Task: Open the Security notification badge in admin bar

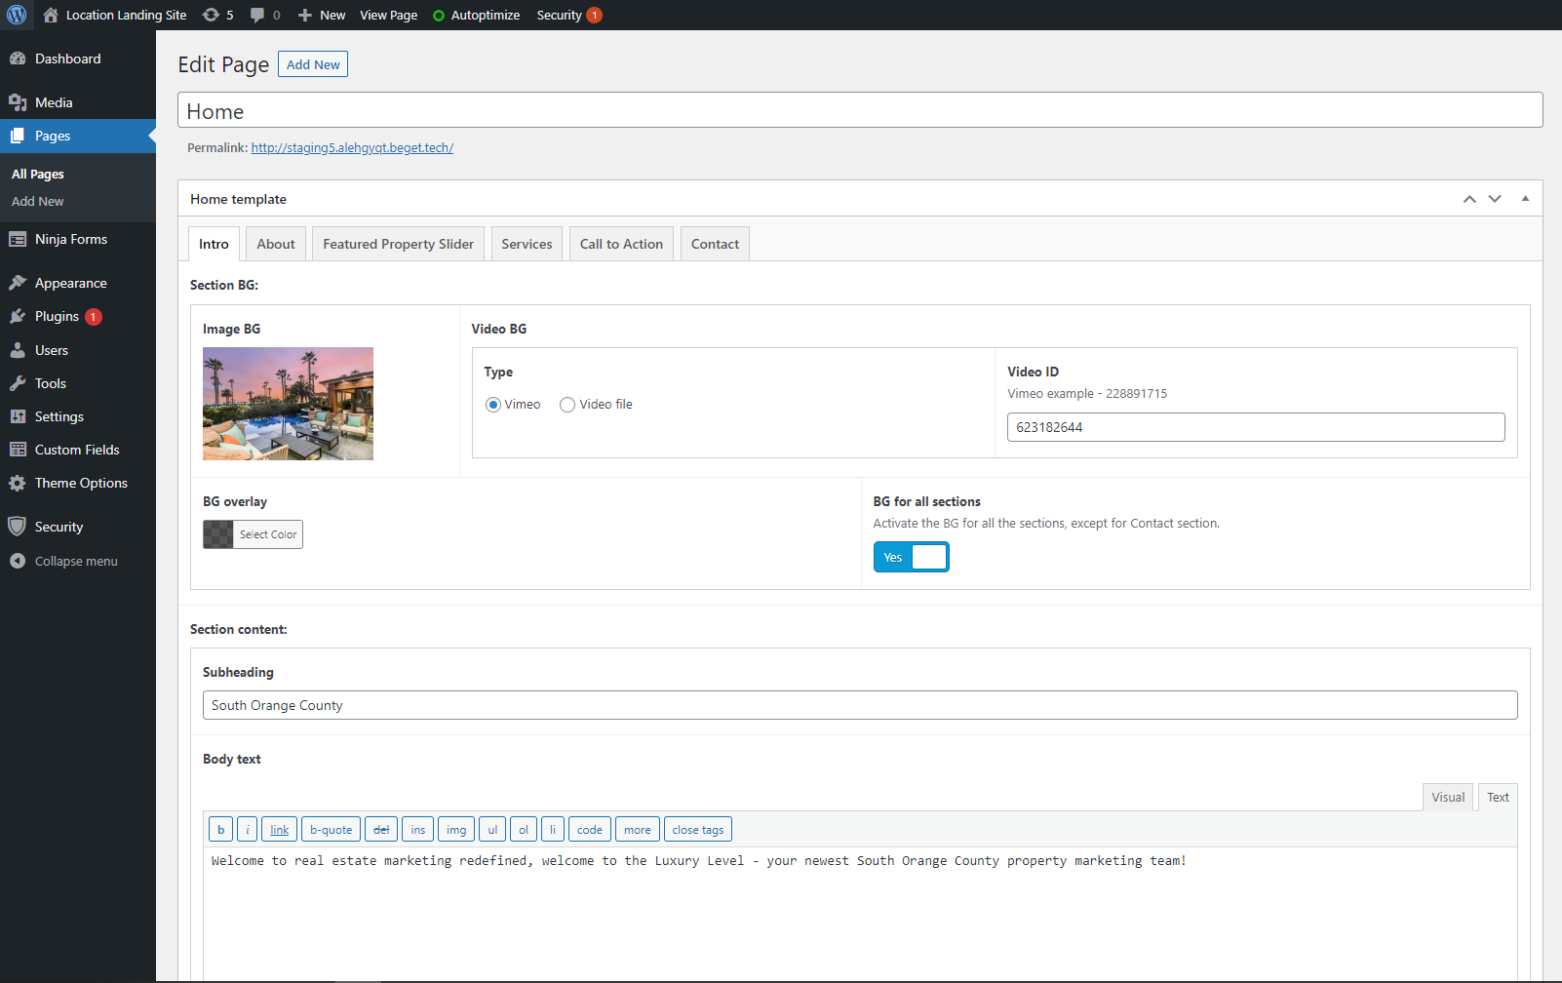Action: (x=594, y=15)
